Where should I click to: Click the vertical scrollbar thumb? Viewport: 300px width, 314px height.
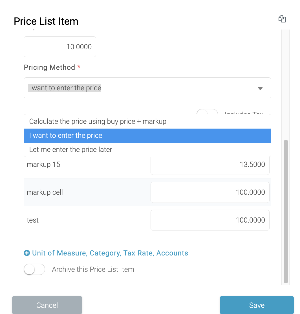click(286, 211)
